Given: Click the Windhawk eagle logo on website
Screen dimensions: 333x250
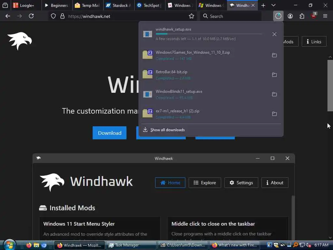Looking at the screenshot, I should [x=20, y=41].
